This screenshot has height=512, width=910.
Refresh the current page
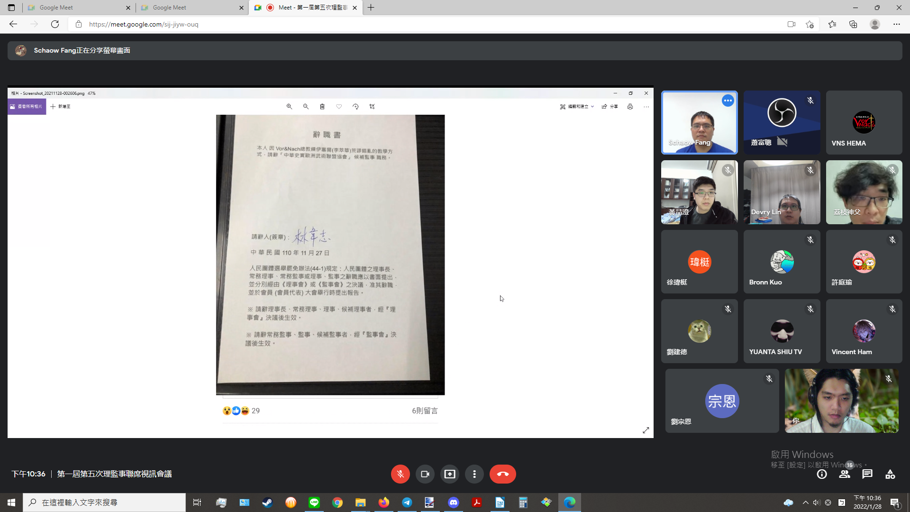(55, 24)
